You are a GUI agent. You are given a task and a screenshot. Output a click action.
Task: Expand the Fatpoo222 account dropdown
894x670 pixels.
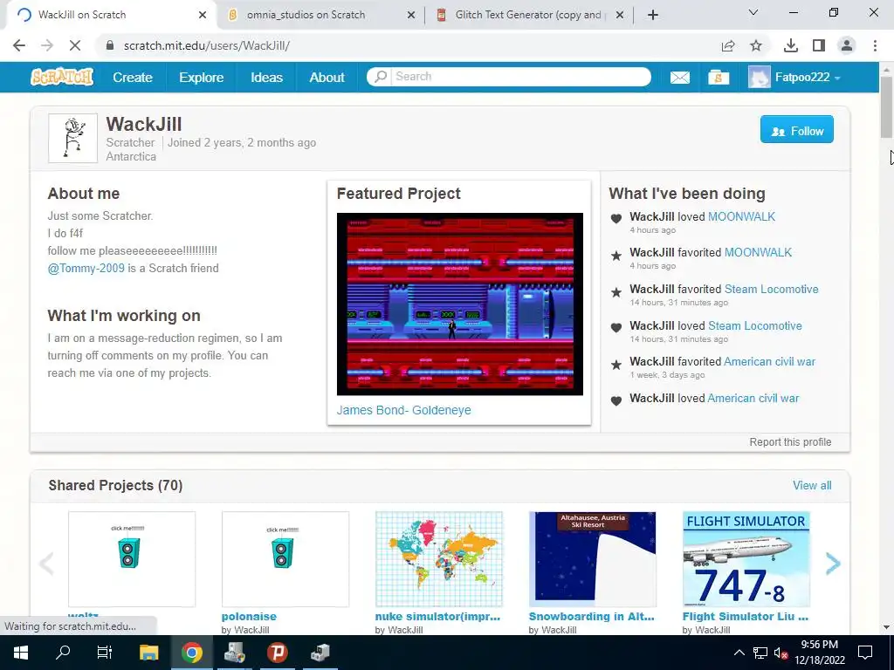[794, 78]
